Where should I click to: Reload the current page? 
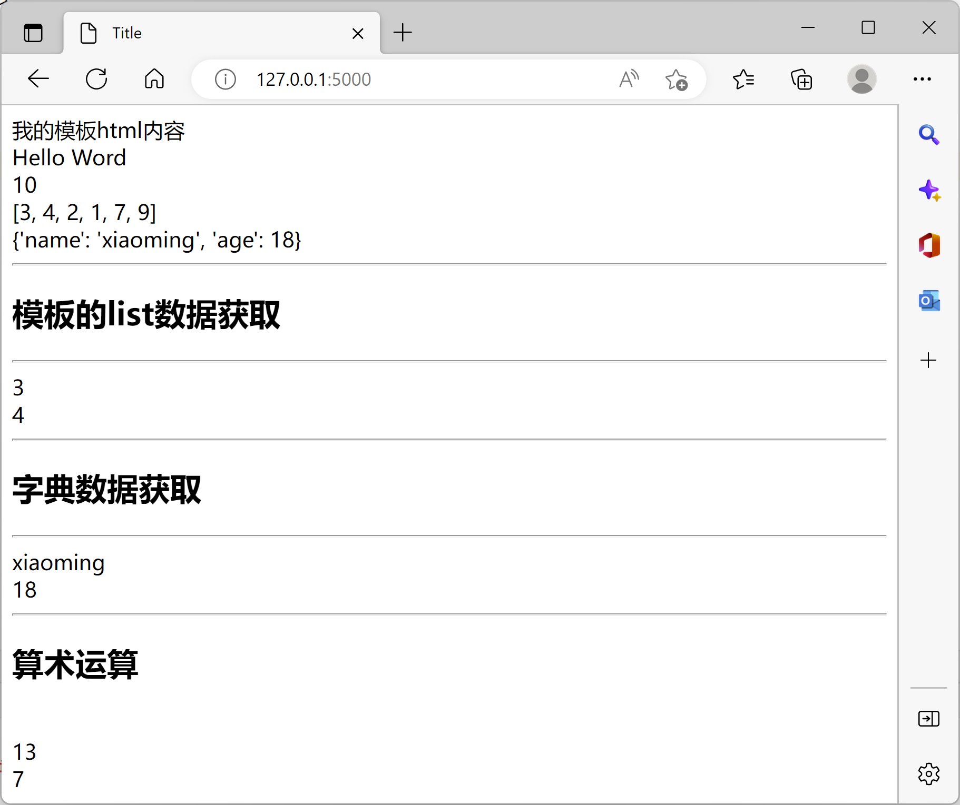[96, 79]
